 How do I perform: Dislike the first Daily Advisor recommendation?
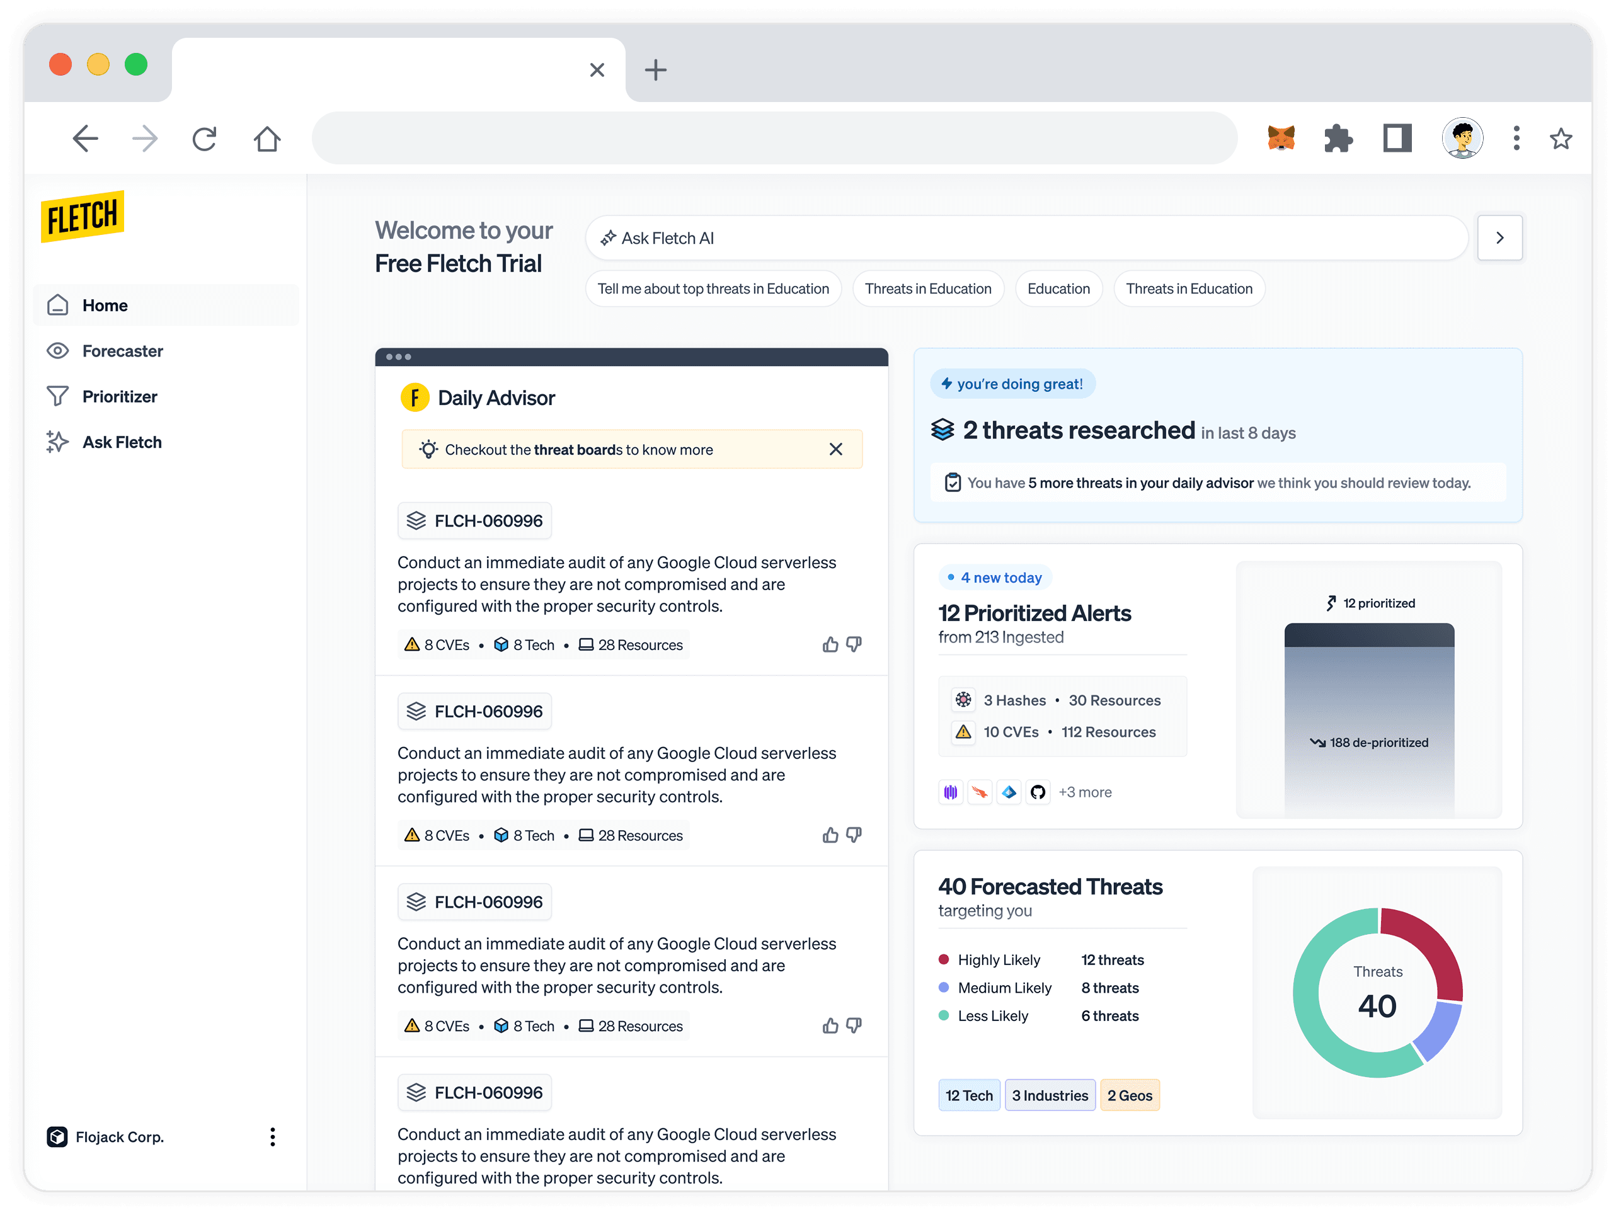[x=854, y=645]
